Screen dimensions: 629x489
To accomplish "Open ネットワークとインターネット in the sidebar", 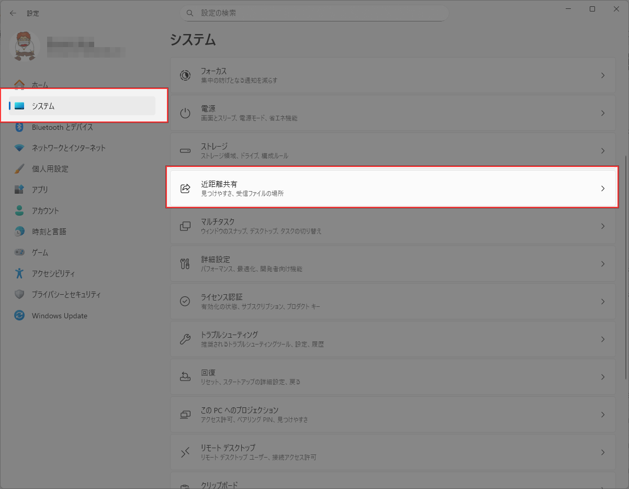I will tap(69, 148).
